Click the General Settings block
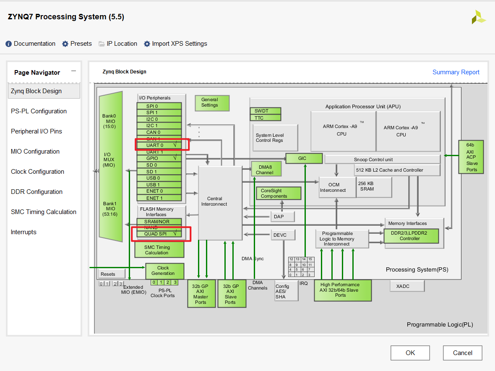 (212, 103)
